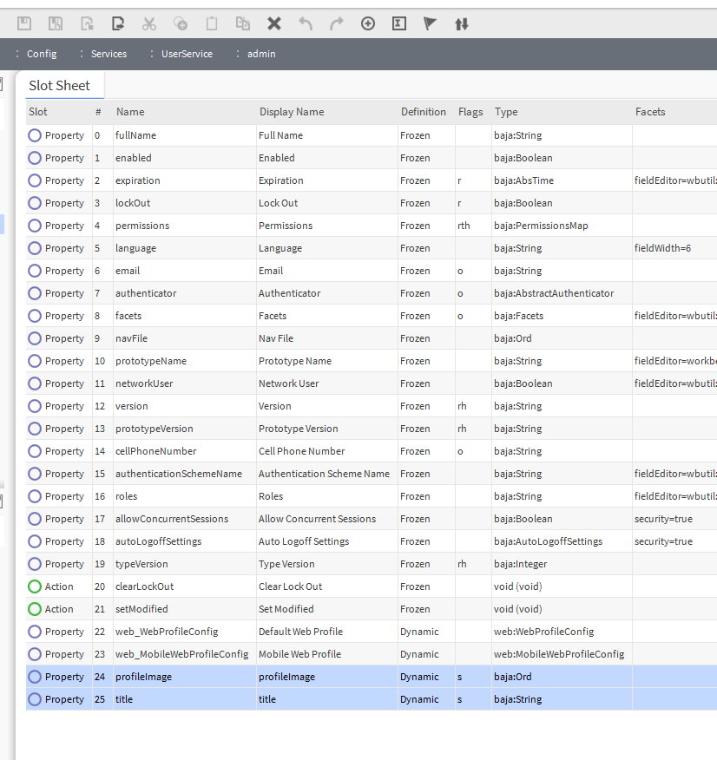The width and height of the screenshot is (717, 760).
Task: Select the title property row
Action: pyautogui.click(x=124, y=699)
